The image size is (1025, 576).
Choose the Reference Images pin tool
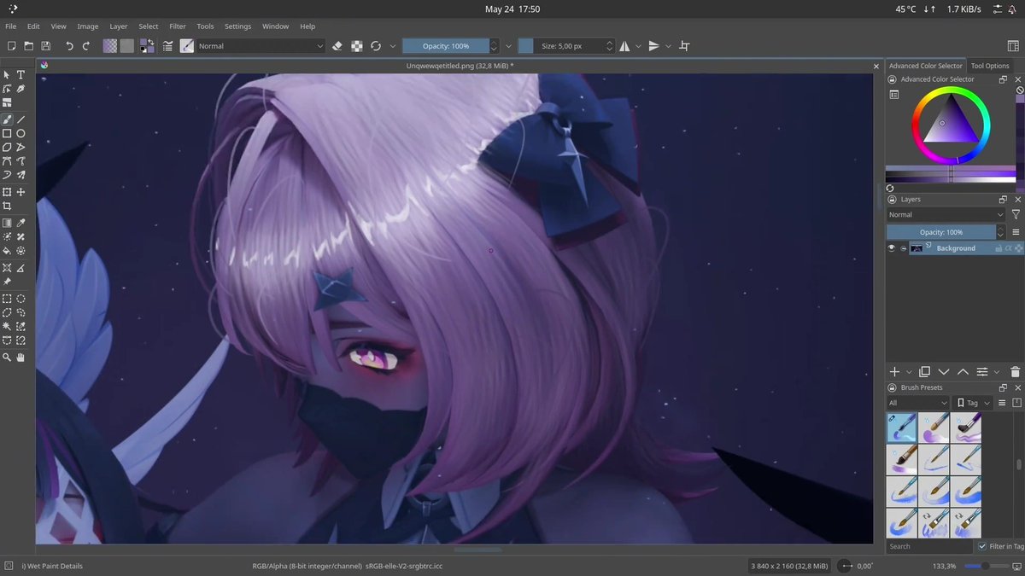pos(7,282)
